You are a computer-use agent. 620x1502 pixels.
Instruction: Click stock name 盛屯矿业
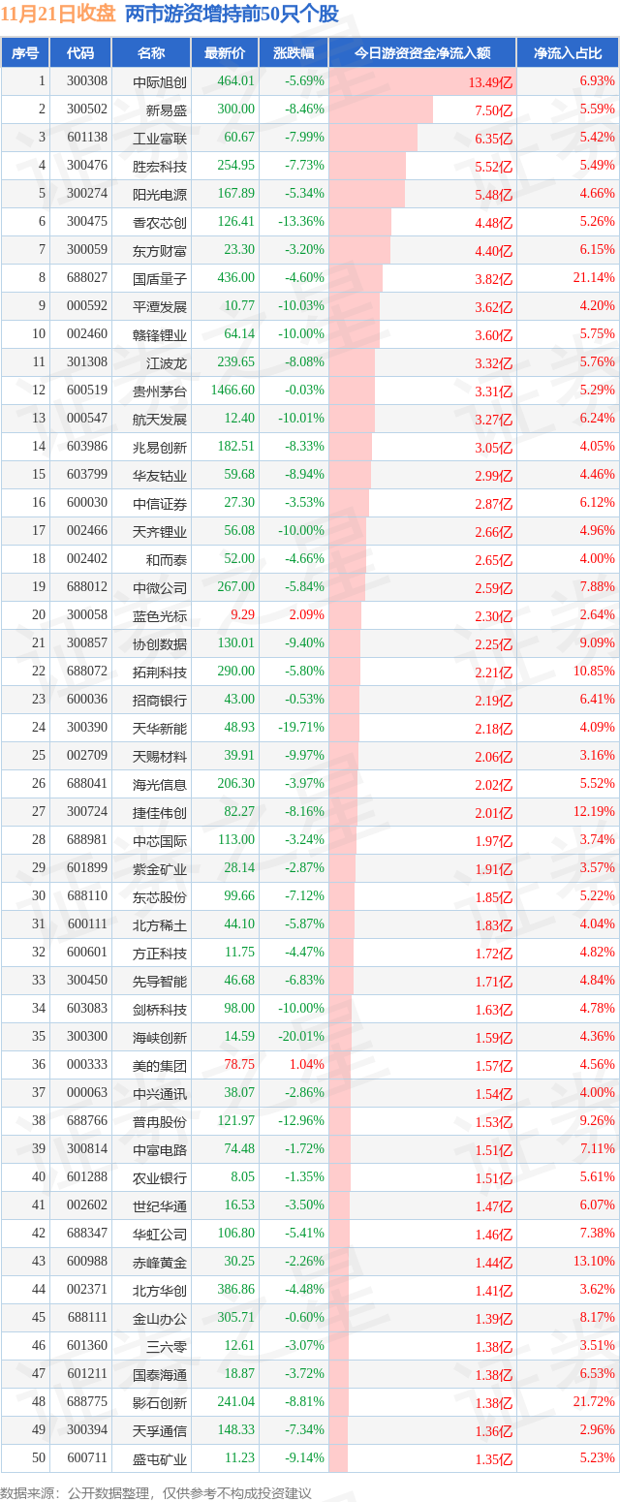point(160,1459)
